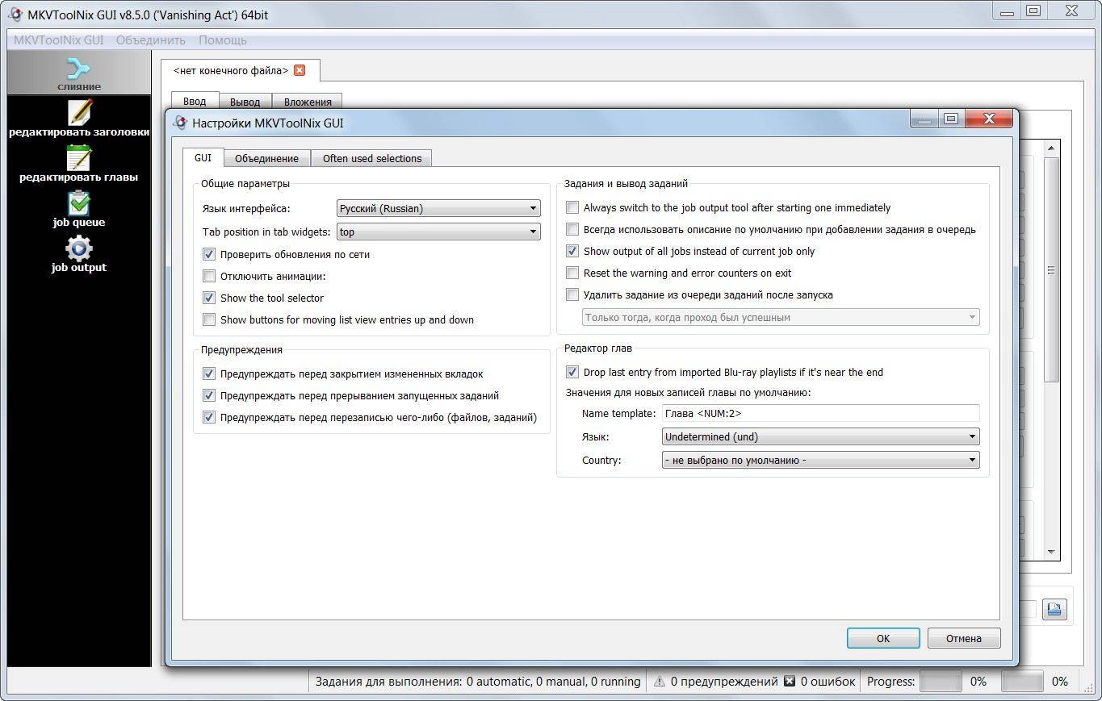Enable Reset warning and error counters on exit
1102x701 pixels.
572,273
